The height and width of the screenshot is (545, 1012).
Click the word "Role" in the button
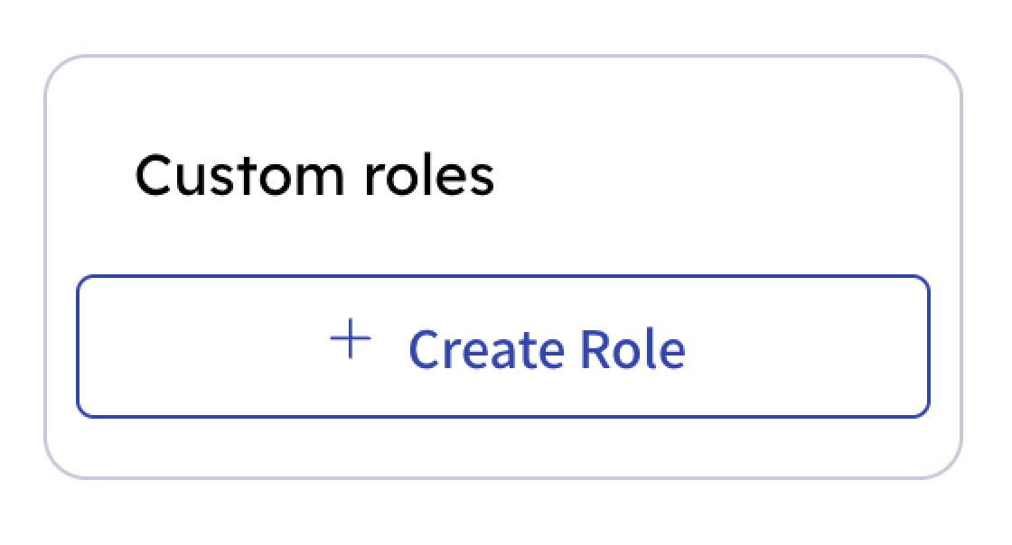(x=632, y=349)
